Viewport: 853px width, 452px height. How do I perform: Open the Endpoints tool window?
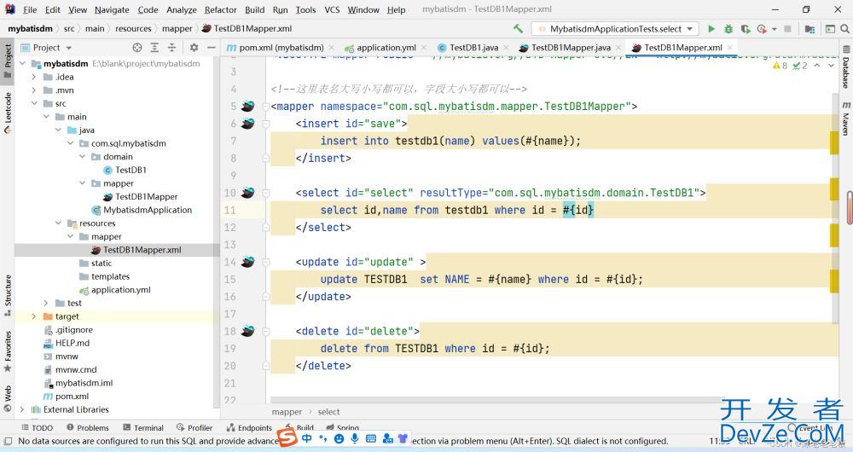250,427
